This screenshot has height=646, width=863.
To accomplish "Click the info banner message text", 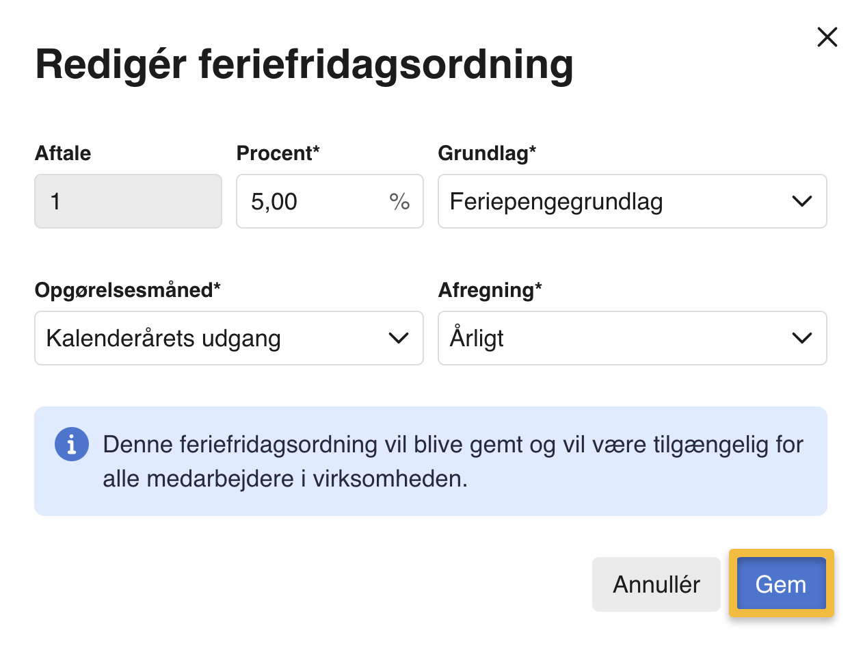I will point(451,461).
